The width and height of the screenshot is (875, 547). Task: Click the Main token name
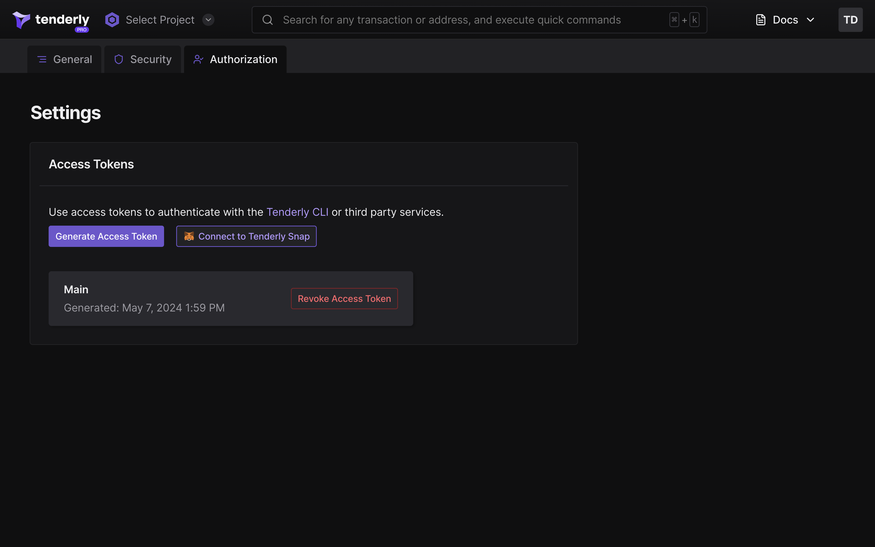pyautogui.click(x=76, y=289)
